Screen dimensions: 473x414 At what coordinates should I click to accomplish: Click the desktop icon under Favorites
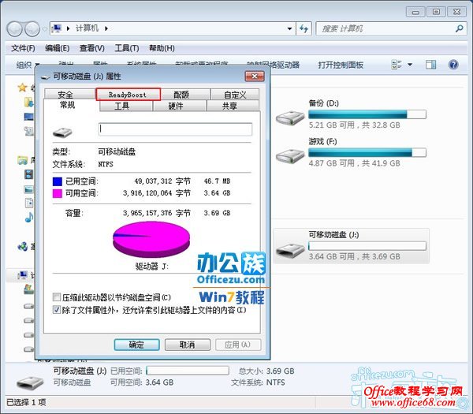pos(29,117)
